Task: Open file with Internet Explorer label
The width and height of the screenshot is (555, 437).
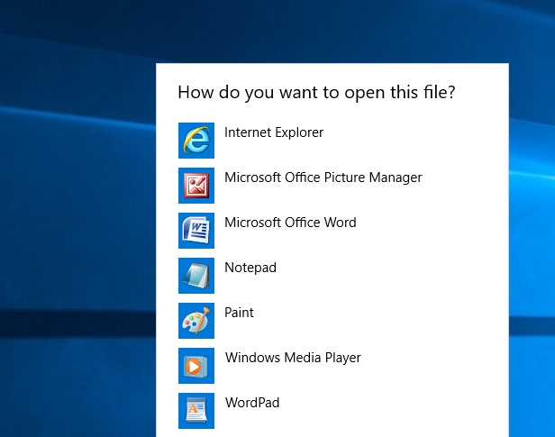Action: tap(274, 132)
